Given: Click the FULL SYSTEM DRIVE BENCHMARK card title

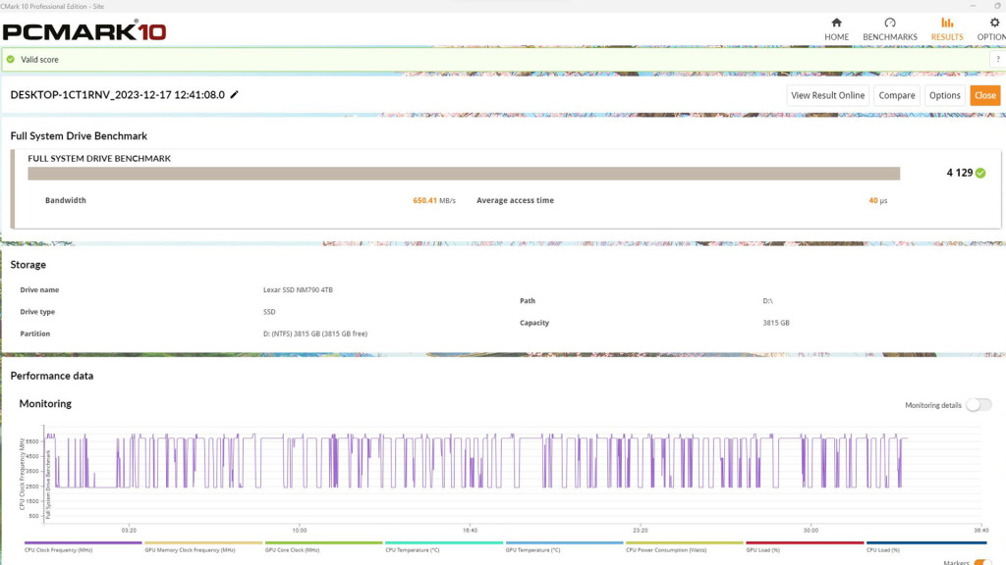Looking at the screenshot, I should pos(99,158).
